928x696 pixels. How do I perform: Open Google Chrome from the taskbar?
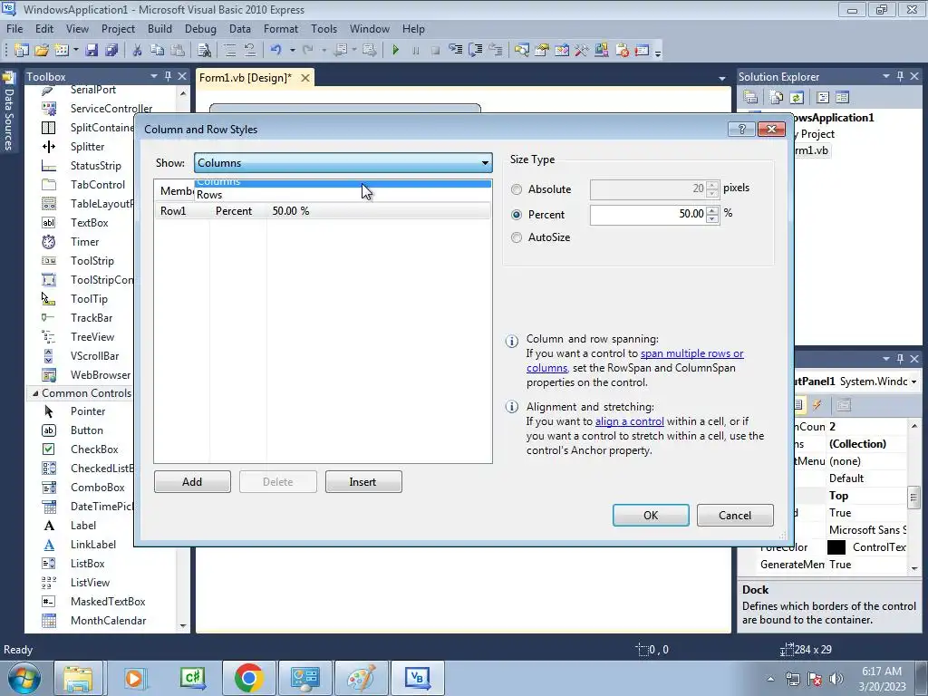(248, 678)
